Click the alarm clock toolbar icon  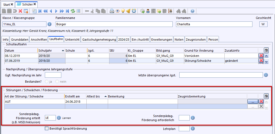[134, 11]
